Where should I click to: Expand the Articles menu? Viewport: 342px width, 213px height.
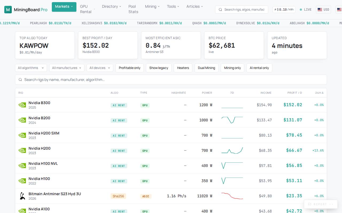195,6
